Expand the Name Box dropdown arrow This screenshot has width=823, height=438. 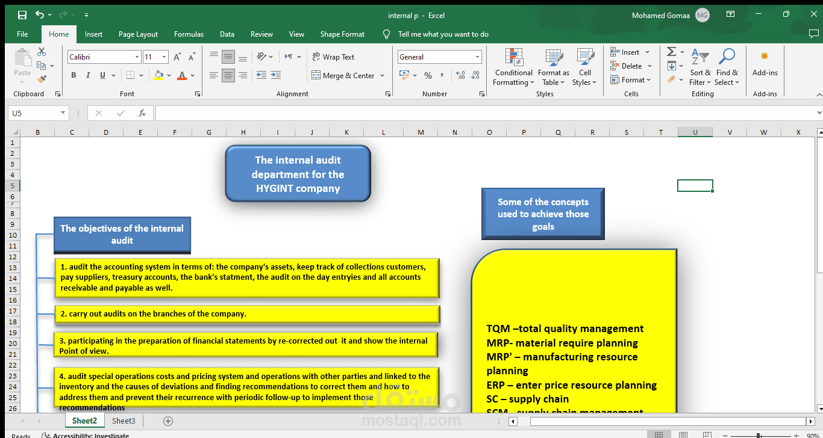tap(63, 113)
